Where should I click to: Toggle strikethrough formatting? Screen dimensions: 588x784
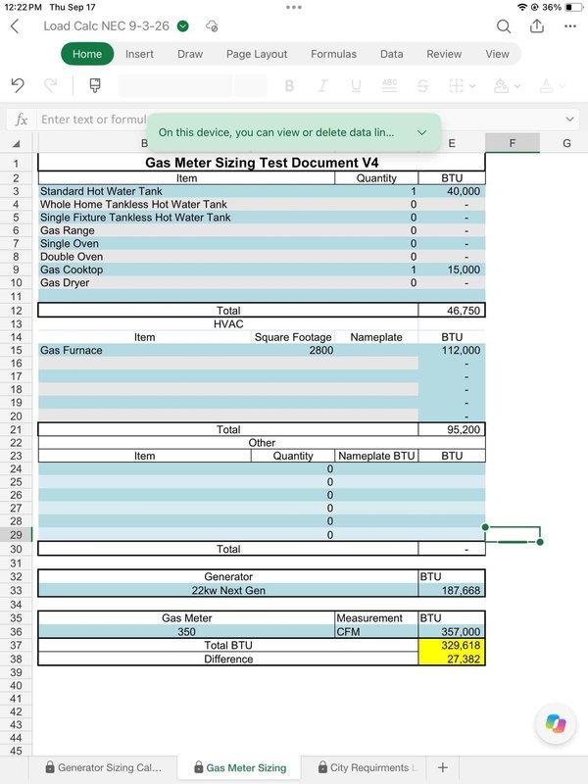(422, 86)
